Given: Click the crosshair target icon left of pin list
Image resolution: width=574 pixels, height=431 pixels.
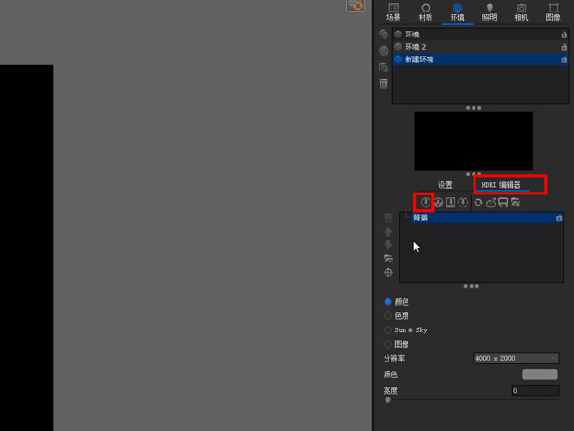Looking at the screenshot, I should point(388,273).
